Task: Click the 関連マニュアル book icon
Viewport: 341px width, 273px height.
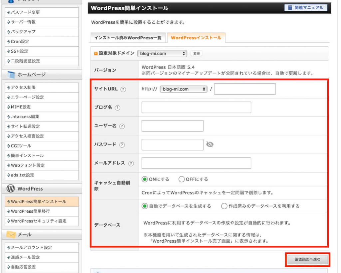Action: point(290,8)
